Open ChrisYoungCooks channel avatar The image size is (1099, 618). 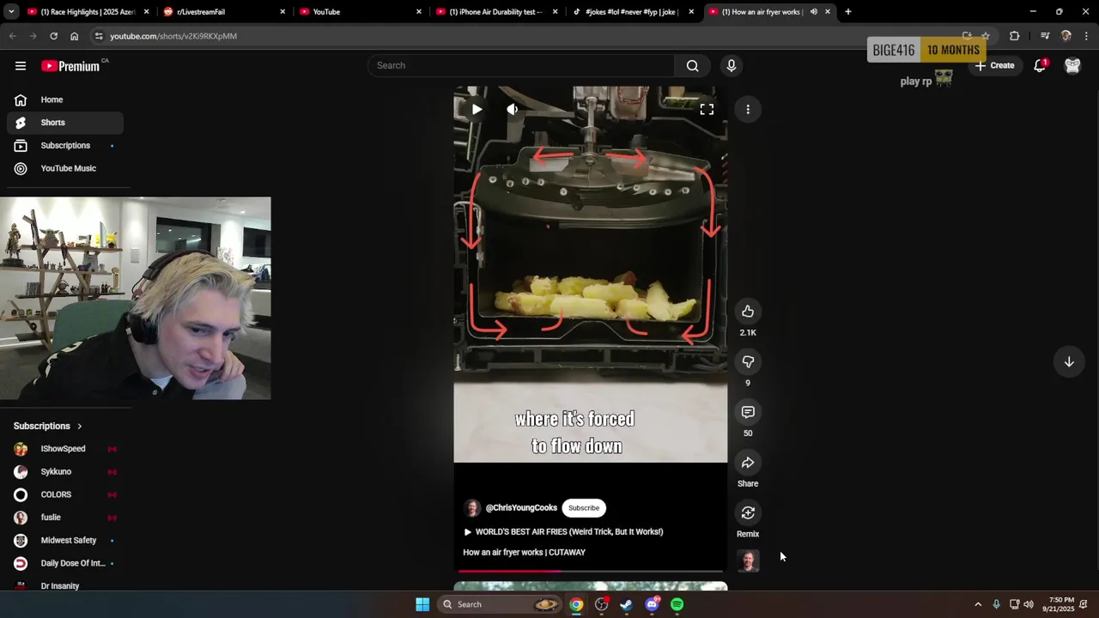coord(472,508)
